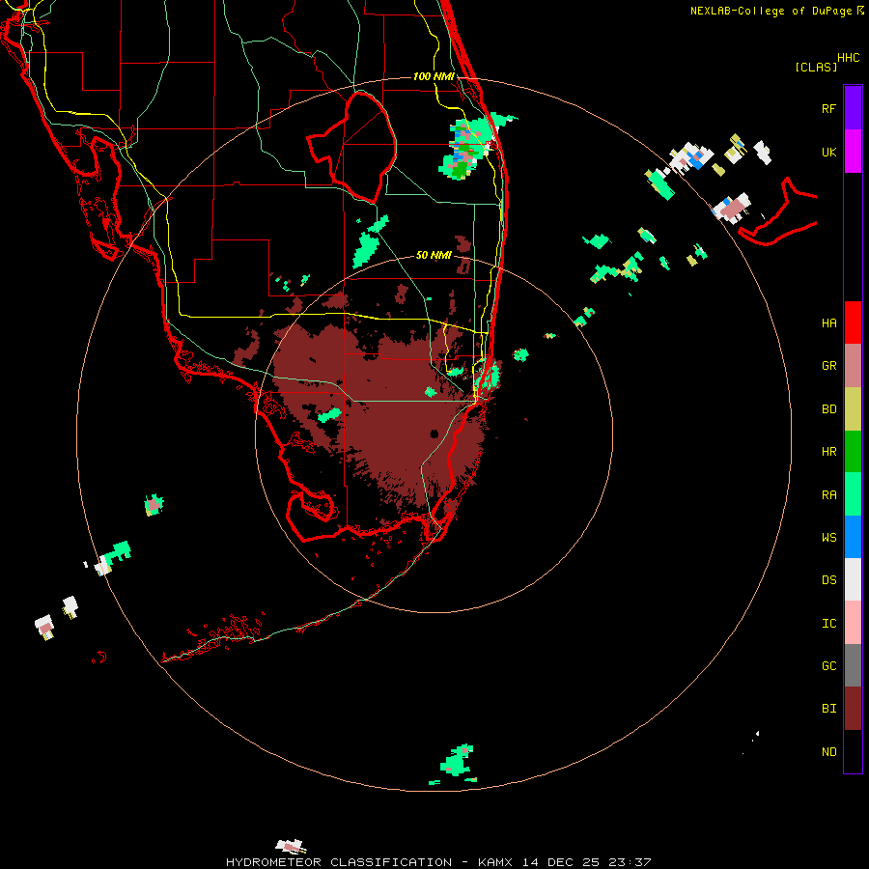
Task: Click the white DS legend swatch
Action: click(853, 579)
